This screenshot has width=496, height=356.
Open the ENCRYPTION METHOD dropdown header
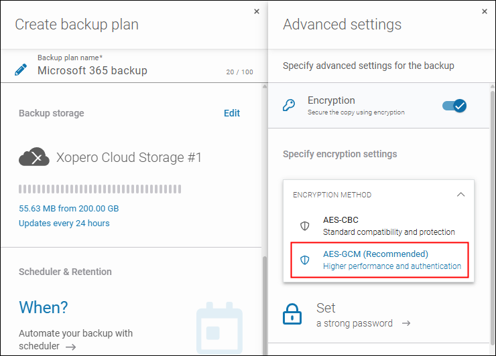pyautogui.click(x=379, y=195)
